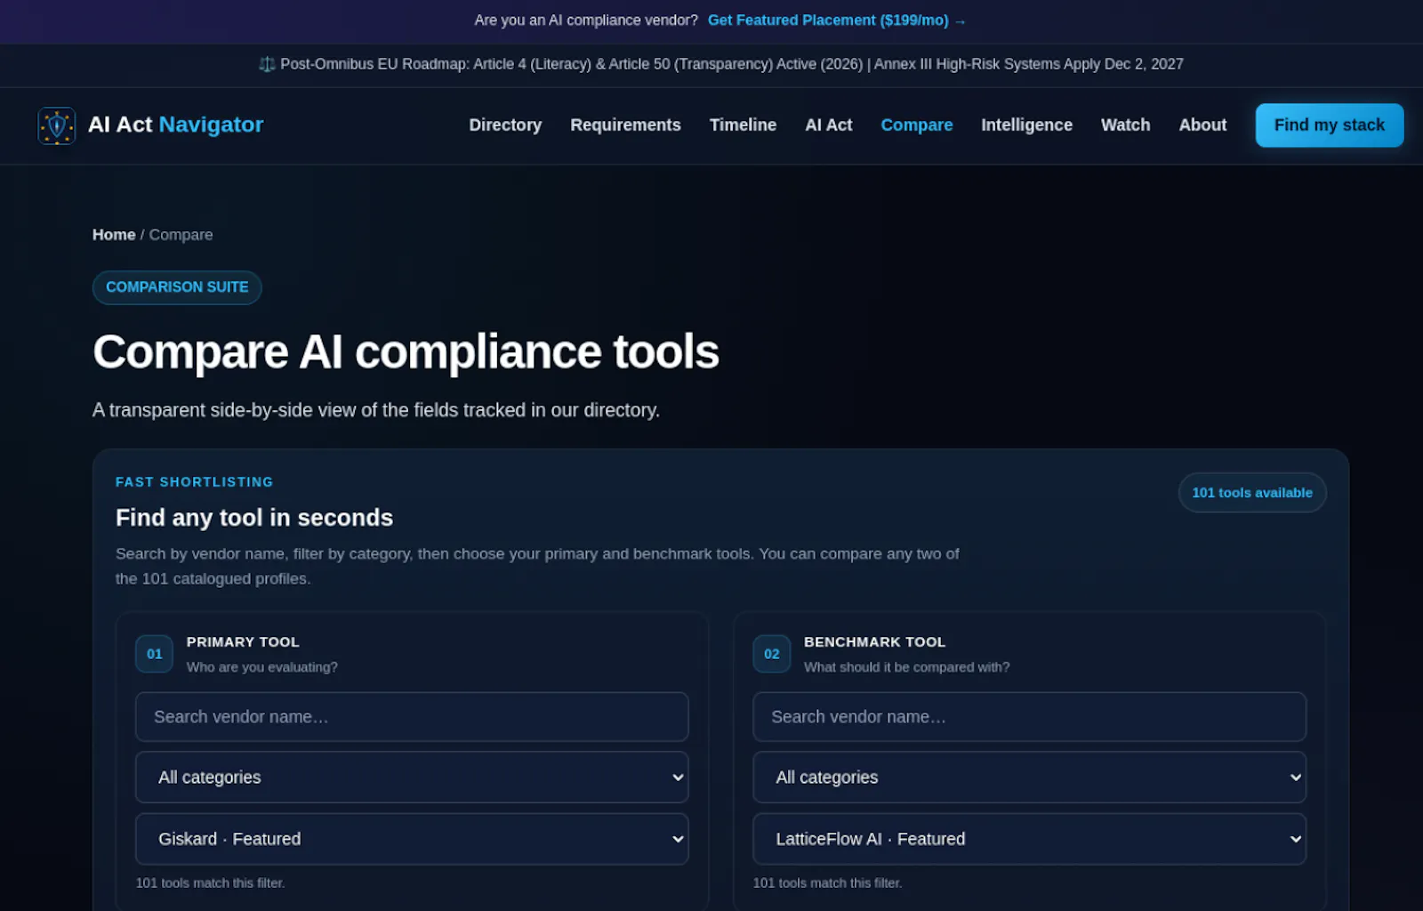Viewport: 1423px width, 911px height.
Task: Navigate to AI Act section
Action: [828, 125]
